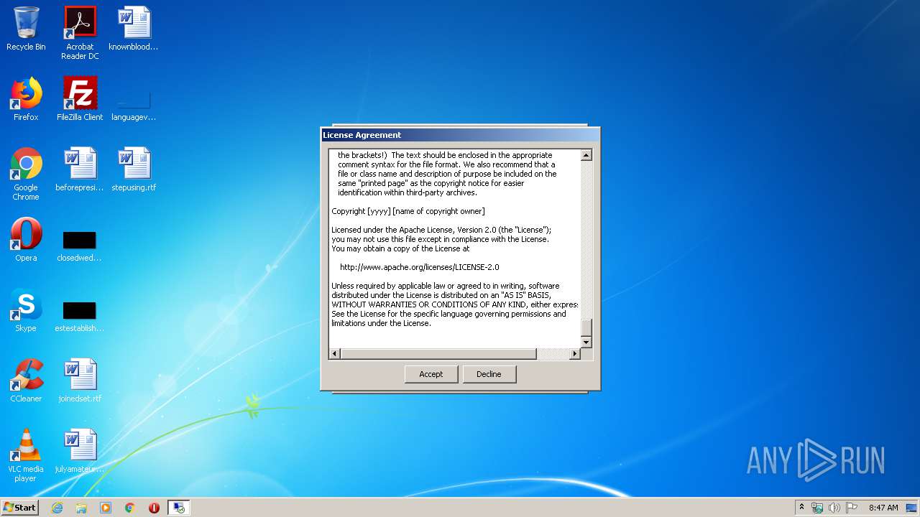Click horizontal scroll right arrow
Image resolution: width=920 pixels, height=517 pixels.
point(574,354)
